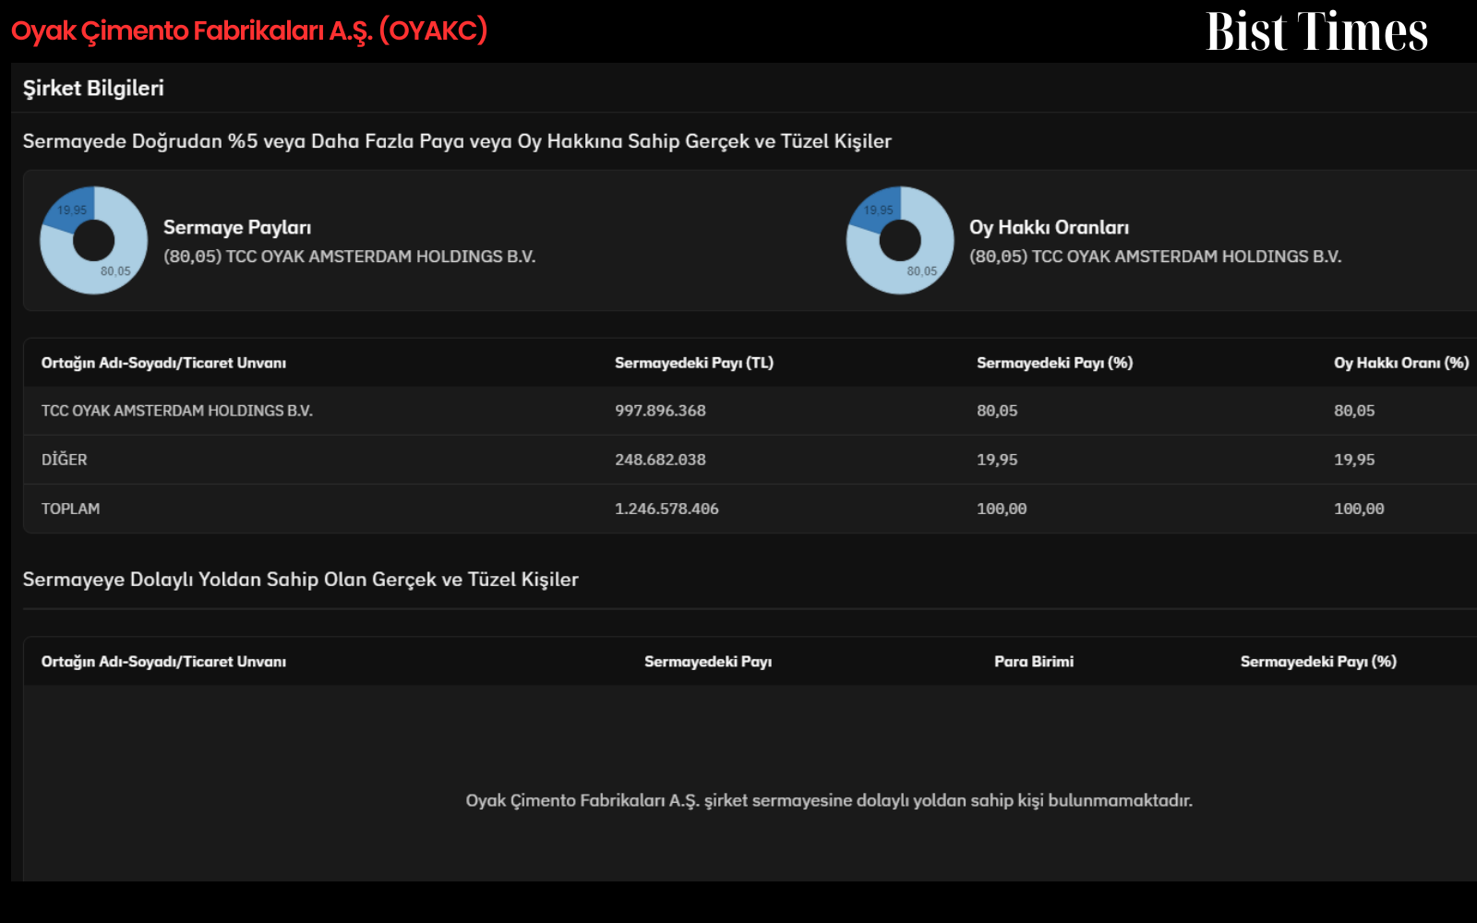
Task: Click 19,95 in Sermayedeki Payı (%) column
Action: click(997, 460)
